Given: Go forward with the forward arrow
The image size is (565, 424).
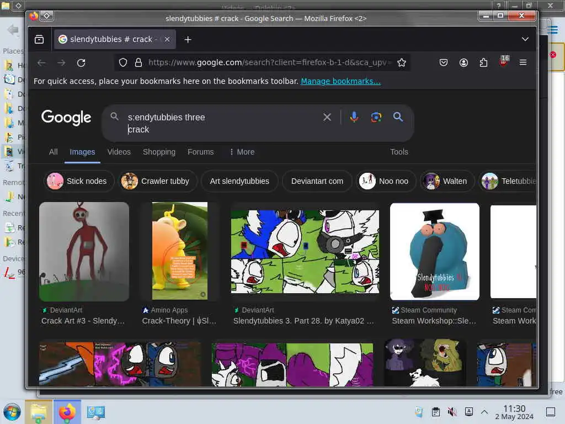Looking at the screenshot, I should [61, 63].
